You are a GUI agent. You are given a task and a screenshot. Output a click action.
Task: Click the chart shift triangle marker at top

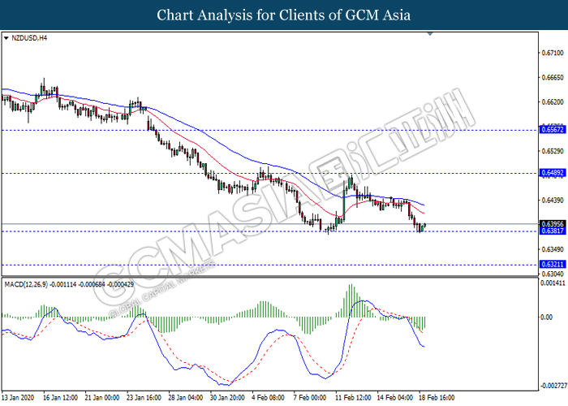tap(430, 34)
